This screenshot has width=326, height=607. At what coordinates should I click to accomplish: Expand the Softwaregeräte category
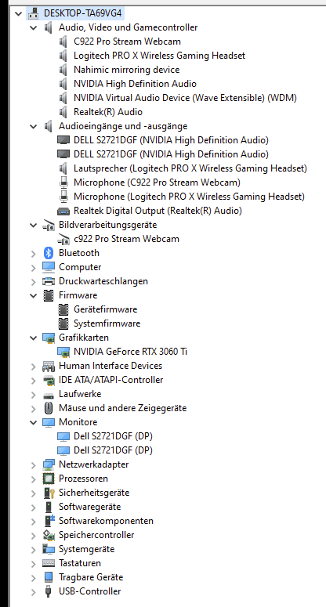[x=33, y=507]
